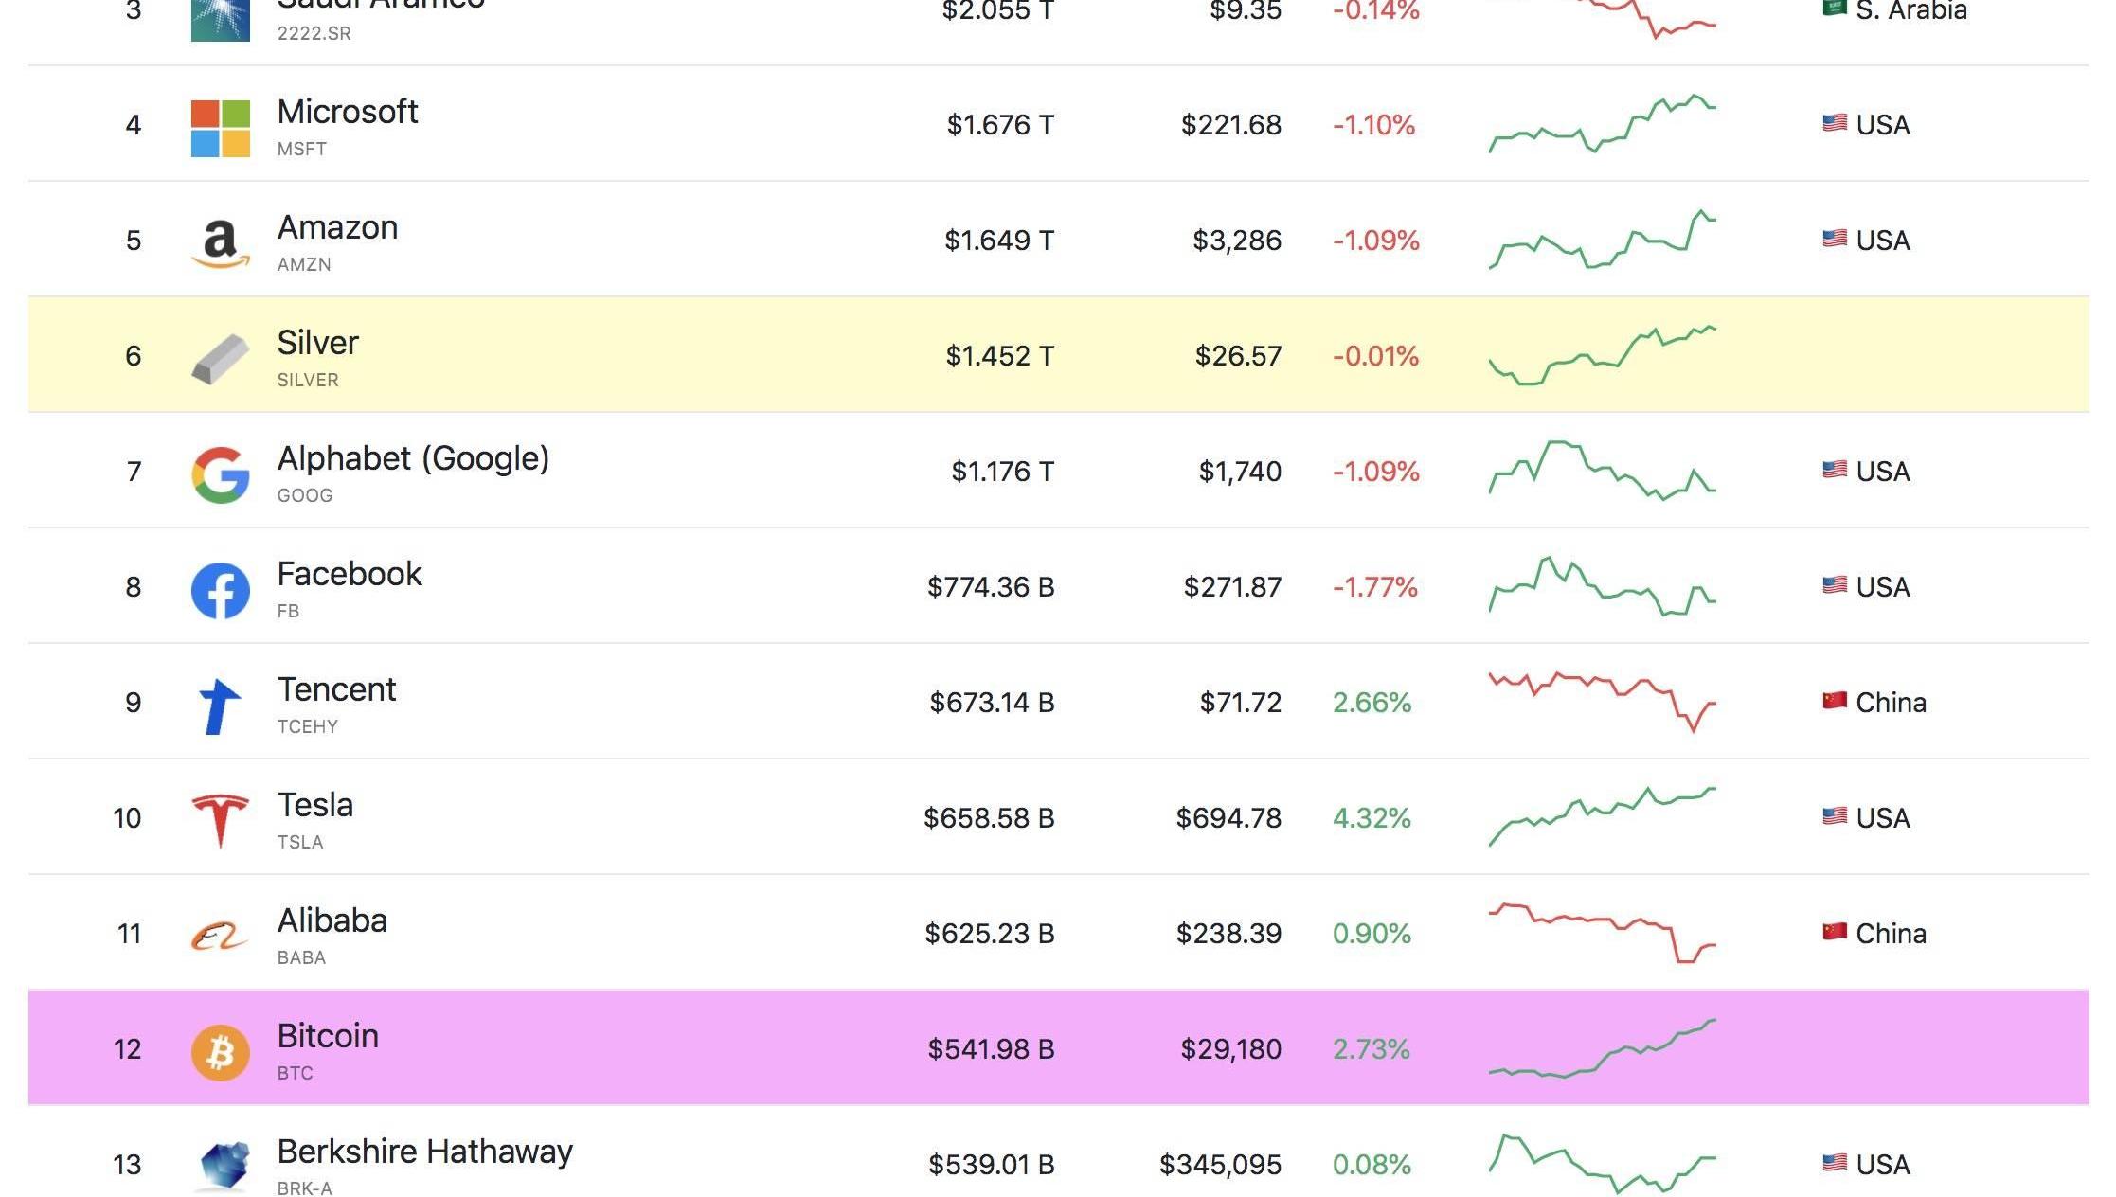Click the BABA ticker symbol
2116x1197 pixels.
click(x=301, y=957)
